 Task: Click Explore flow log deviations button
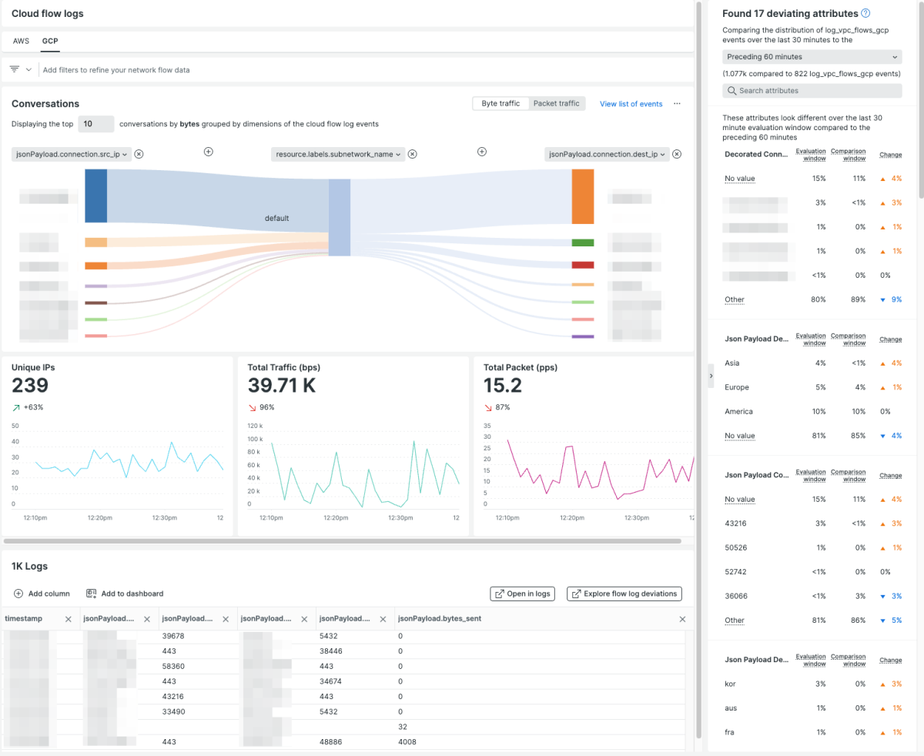[x=624, y=594]
